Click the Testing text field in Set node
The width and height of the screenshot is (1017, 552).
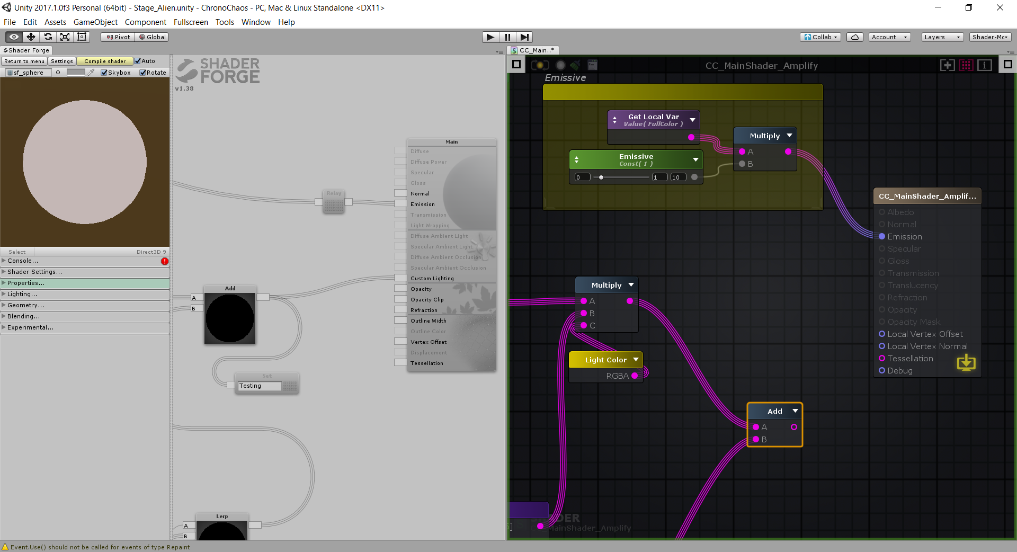pos(259,386)
